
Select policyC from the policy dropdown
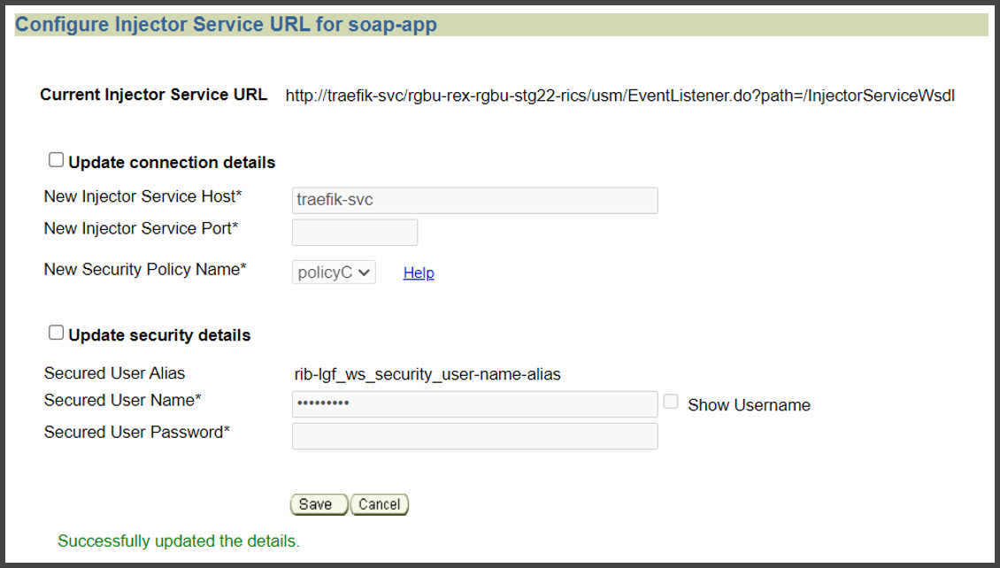pyautogui.click(x=333, y=272)
